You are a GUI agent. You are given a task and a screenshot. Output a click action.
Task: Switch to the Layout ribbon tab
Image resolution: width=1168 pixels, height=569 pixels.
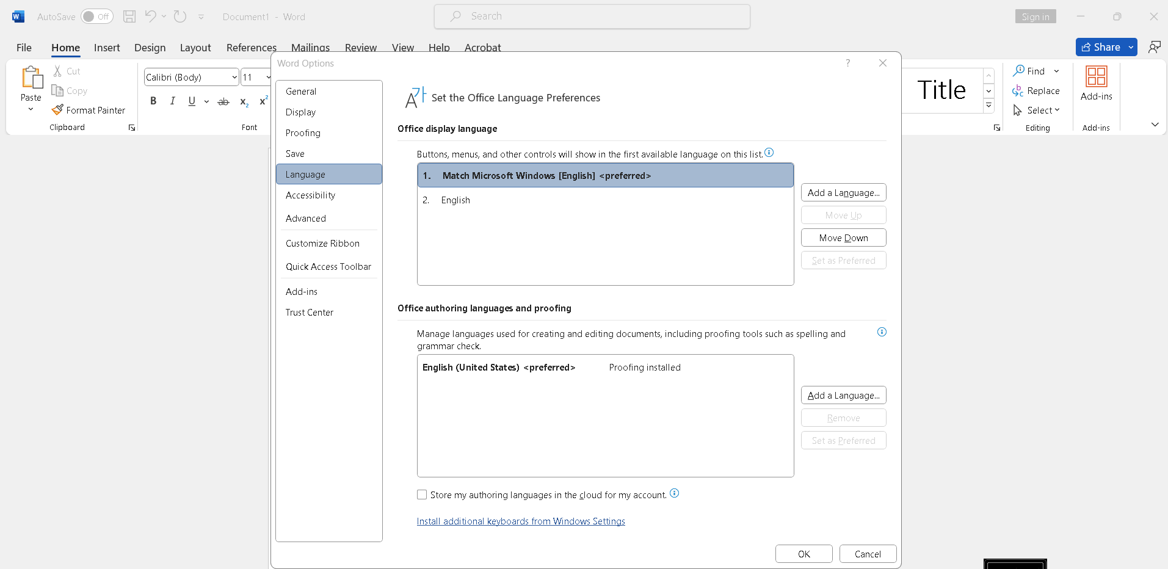(x=195, y=48)
